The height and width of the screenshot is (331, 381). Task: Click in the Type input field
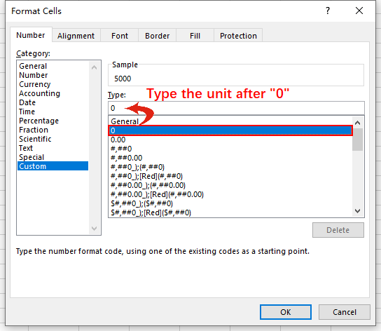pyautogui.click(x=236, y=108)
